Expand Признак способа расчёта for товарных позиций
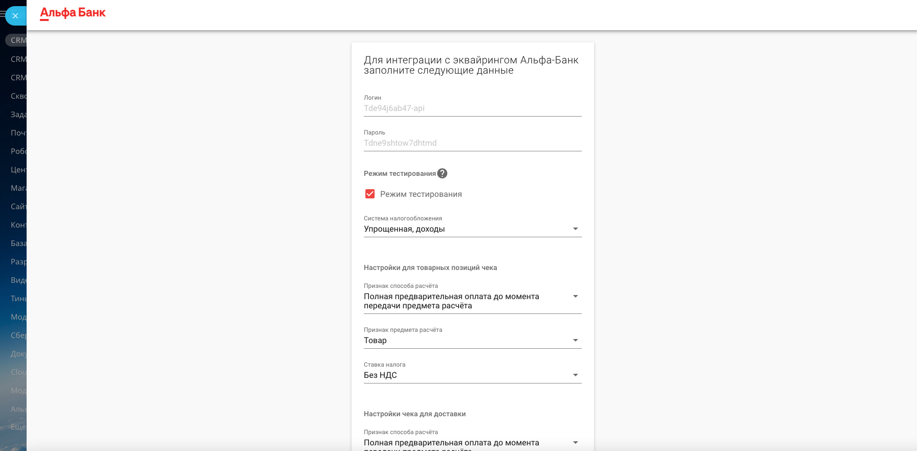Image resolution: width=917 pixels, height=451 pixels. (472, 301)
